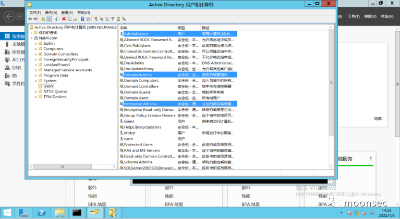The image size is (400, 219).
Task: Click the funnel filter options icon
Action: click(x=113, y=19)
